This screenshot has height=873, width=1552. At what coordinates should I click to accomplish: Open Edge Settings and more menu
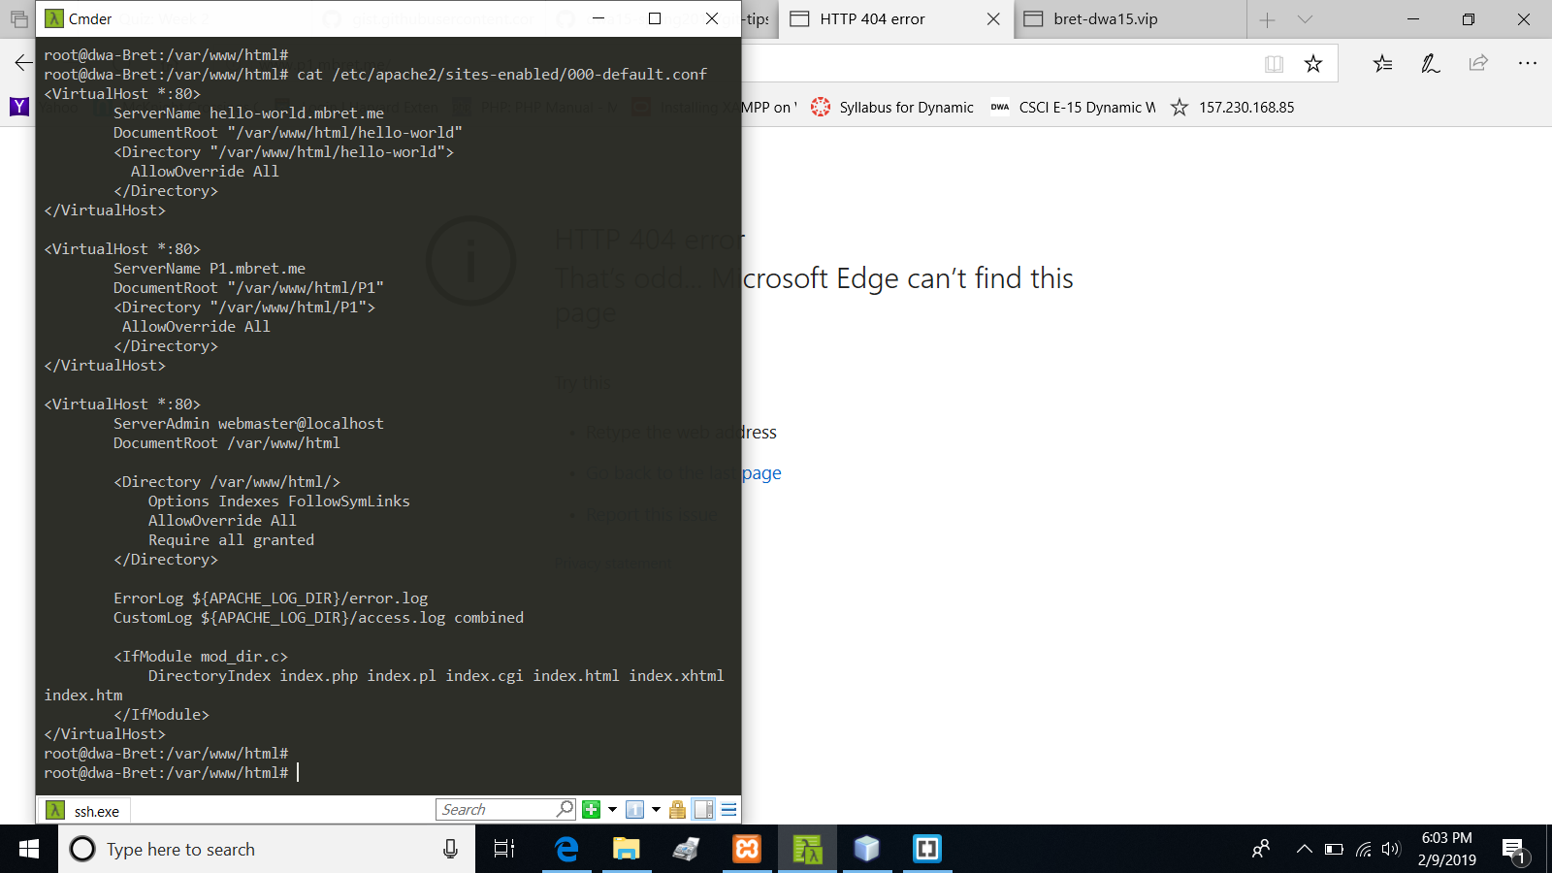click(x=1527, y=63)
